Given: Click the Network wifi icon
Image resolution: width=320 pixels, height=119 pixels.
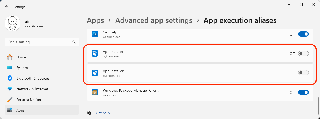Looking at the screenshot, I should click(10, 89).
